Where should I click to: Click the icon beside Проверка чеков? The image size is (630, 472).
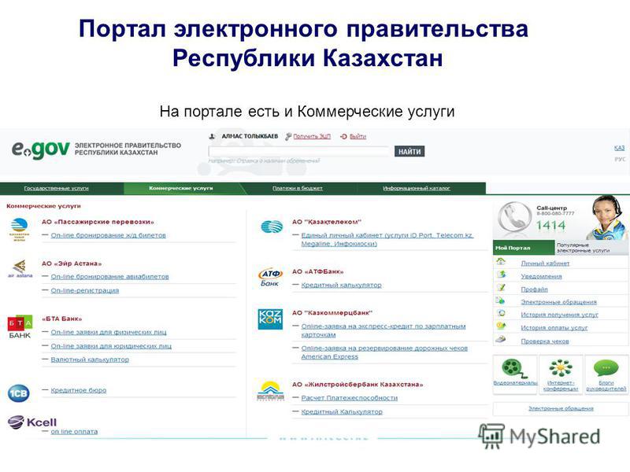[x=501, y=340]
